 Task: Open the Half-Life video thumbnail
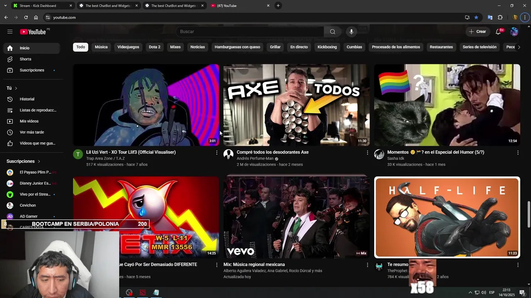pyautogui.click(x=447, y=217)
